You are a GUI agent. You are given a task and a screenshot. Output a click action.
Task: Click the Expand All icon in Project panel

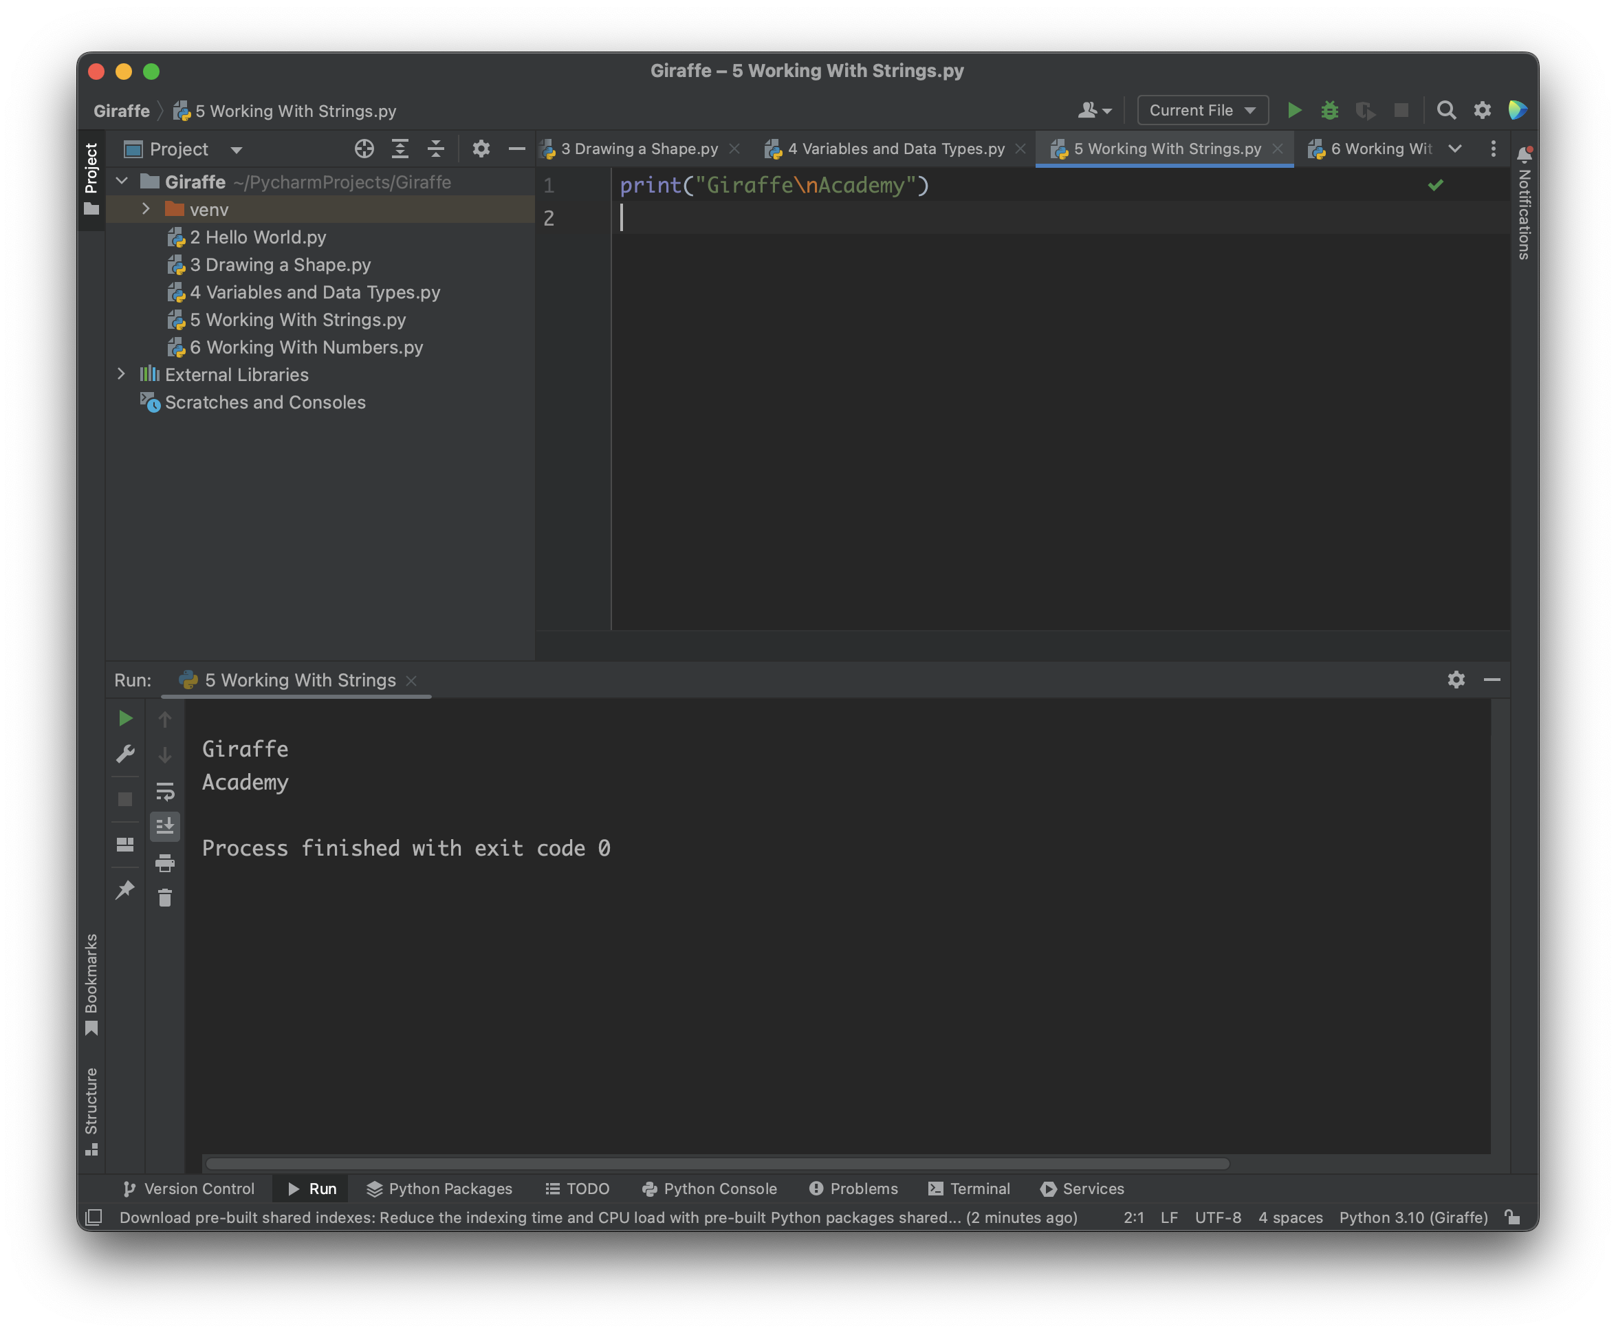click(x=400, y=149)
